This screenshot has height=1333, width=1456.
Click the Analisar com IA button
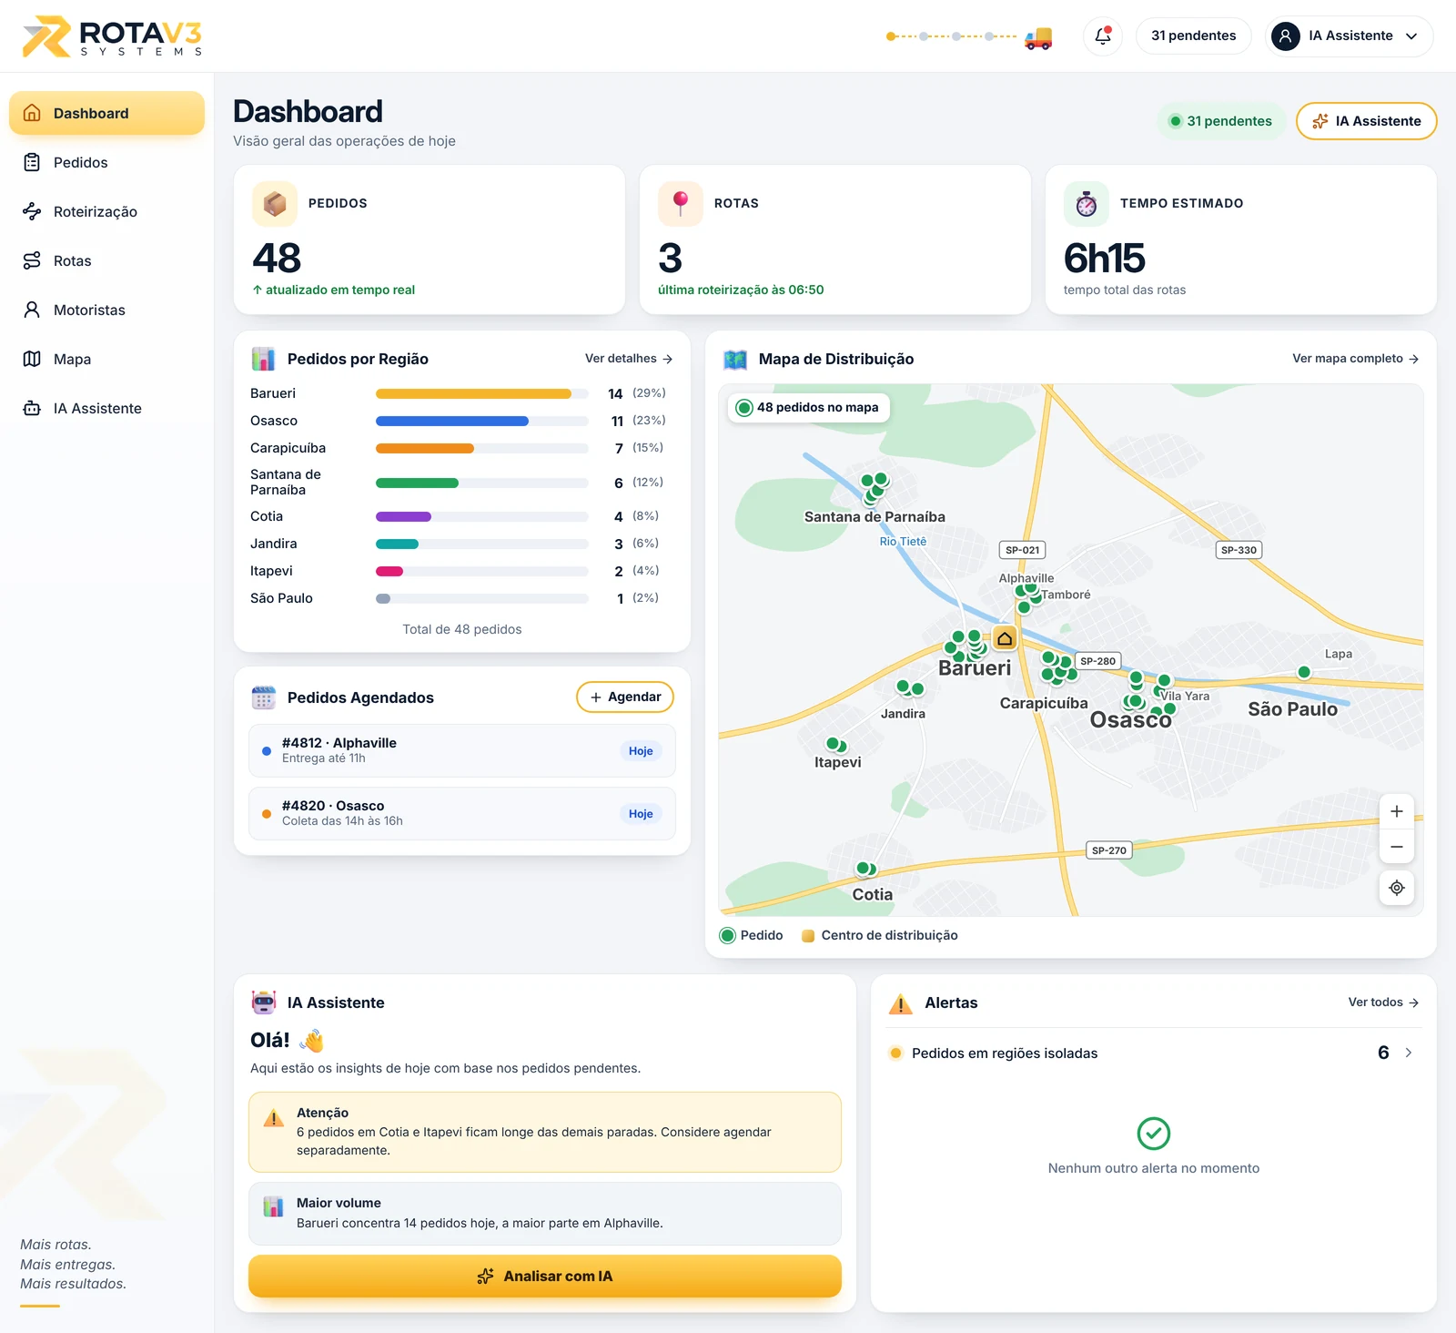tap(544, 1276)
